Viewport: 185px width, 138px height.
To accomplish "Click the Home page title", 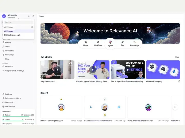I will coord(41,16).
